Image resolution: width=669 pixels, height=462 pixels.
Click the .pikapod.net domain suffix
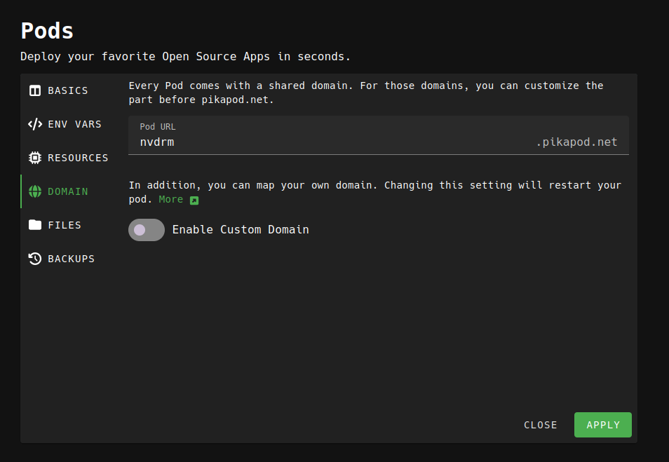[576, 142]
